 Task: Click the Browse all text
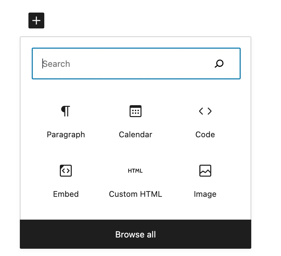point(136,235)
